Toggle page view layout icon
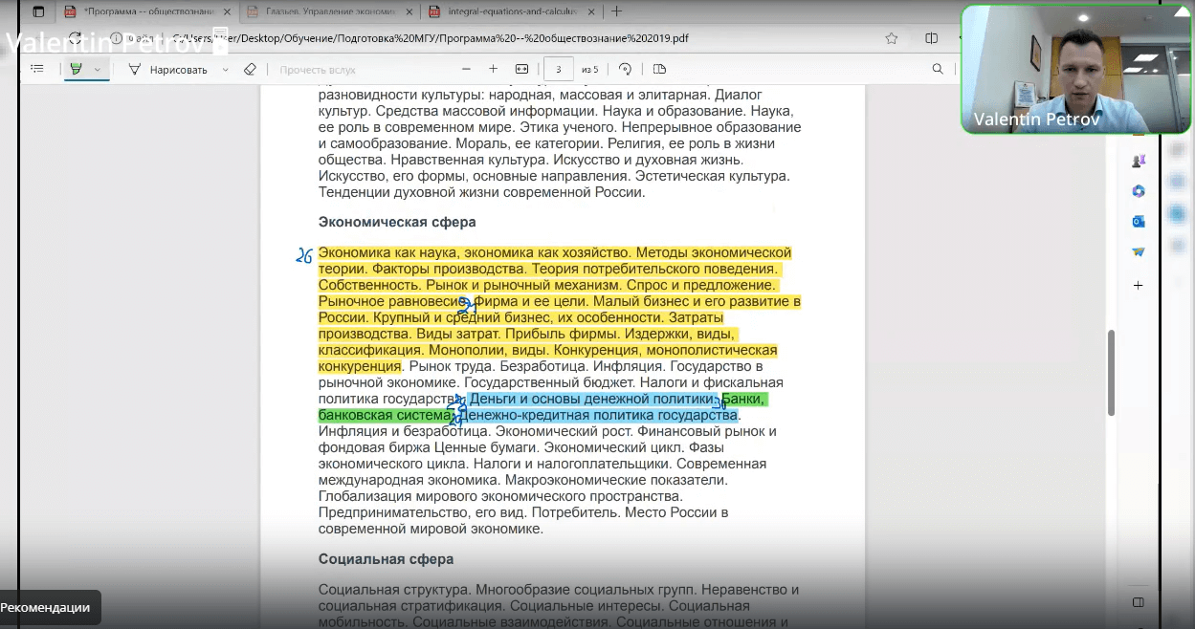The width and height of the screenshot is (1195, 629). (x=659, y=69)
